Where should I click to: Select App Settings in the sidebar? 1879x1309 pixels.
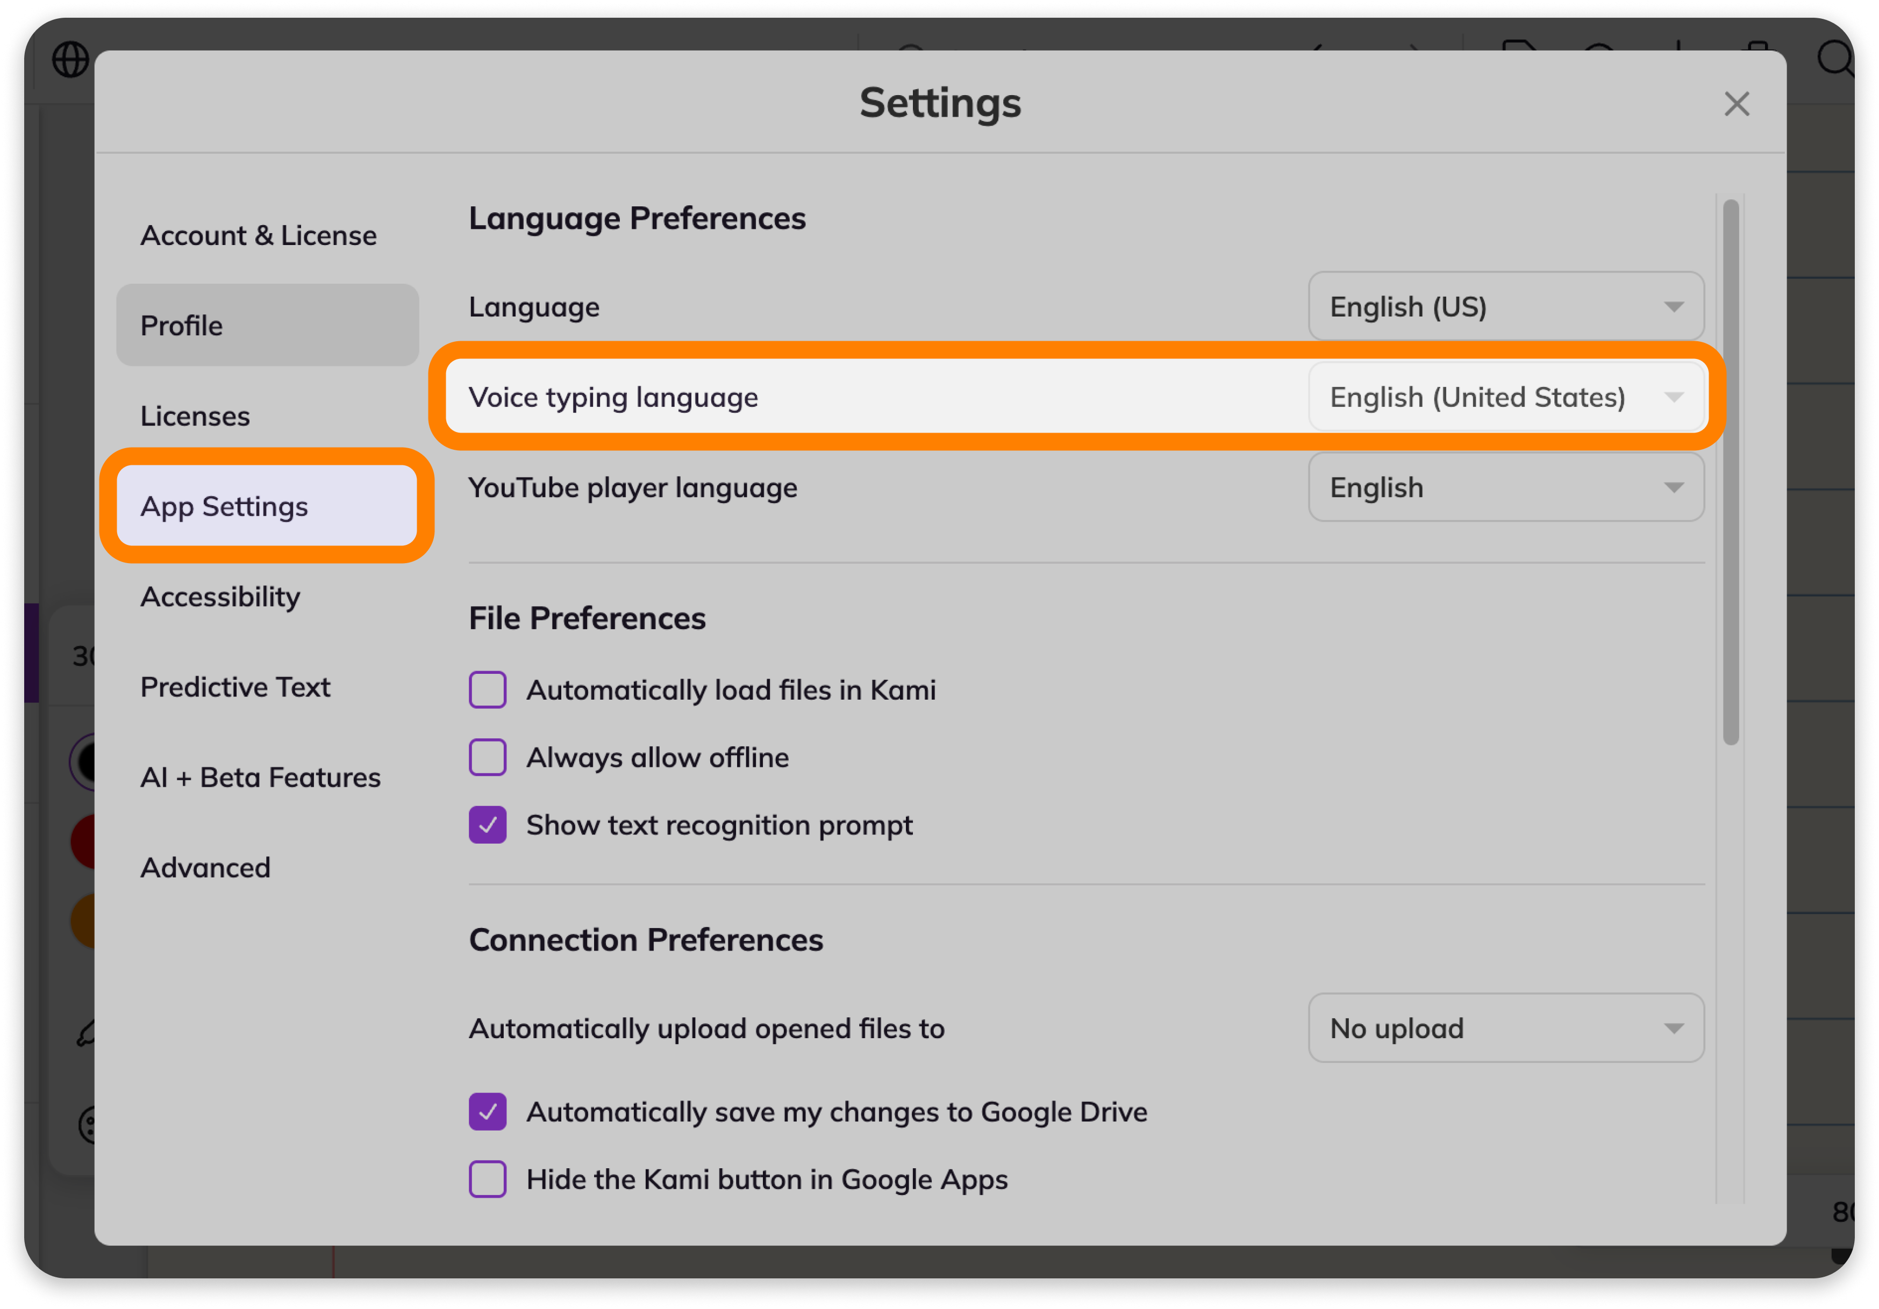267,506
